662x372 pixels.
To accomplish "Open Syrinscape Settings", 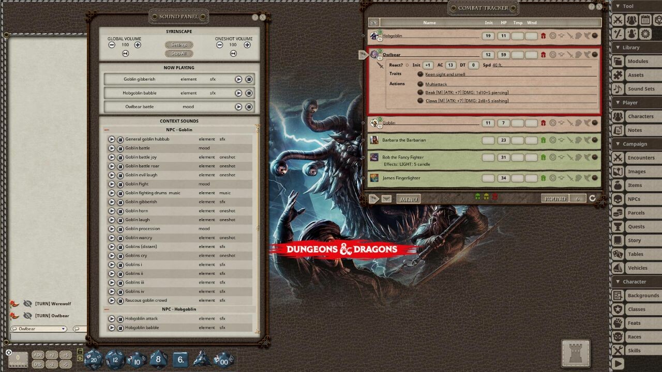I will pos(179,45).
